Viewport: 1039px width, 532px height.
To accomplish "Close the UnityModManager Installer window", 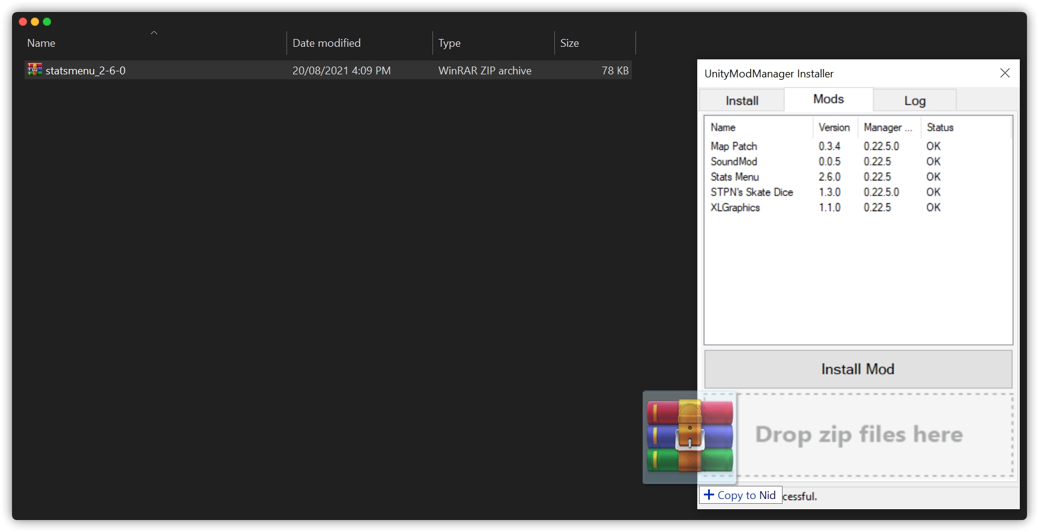I will point(1005,73).
